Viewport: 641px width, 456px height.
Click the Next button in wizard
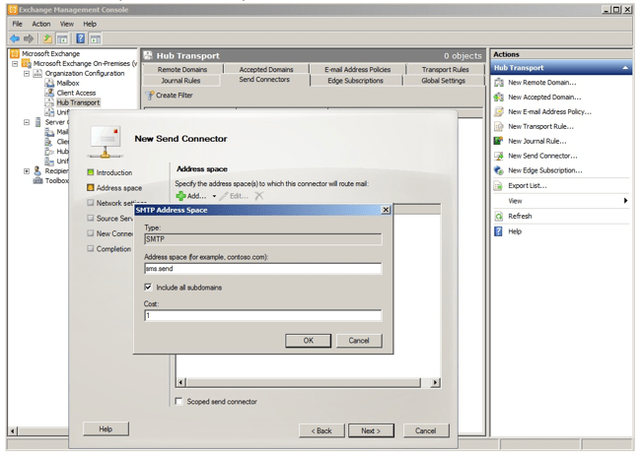(371, 430)
